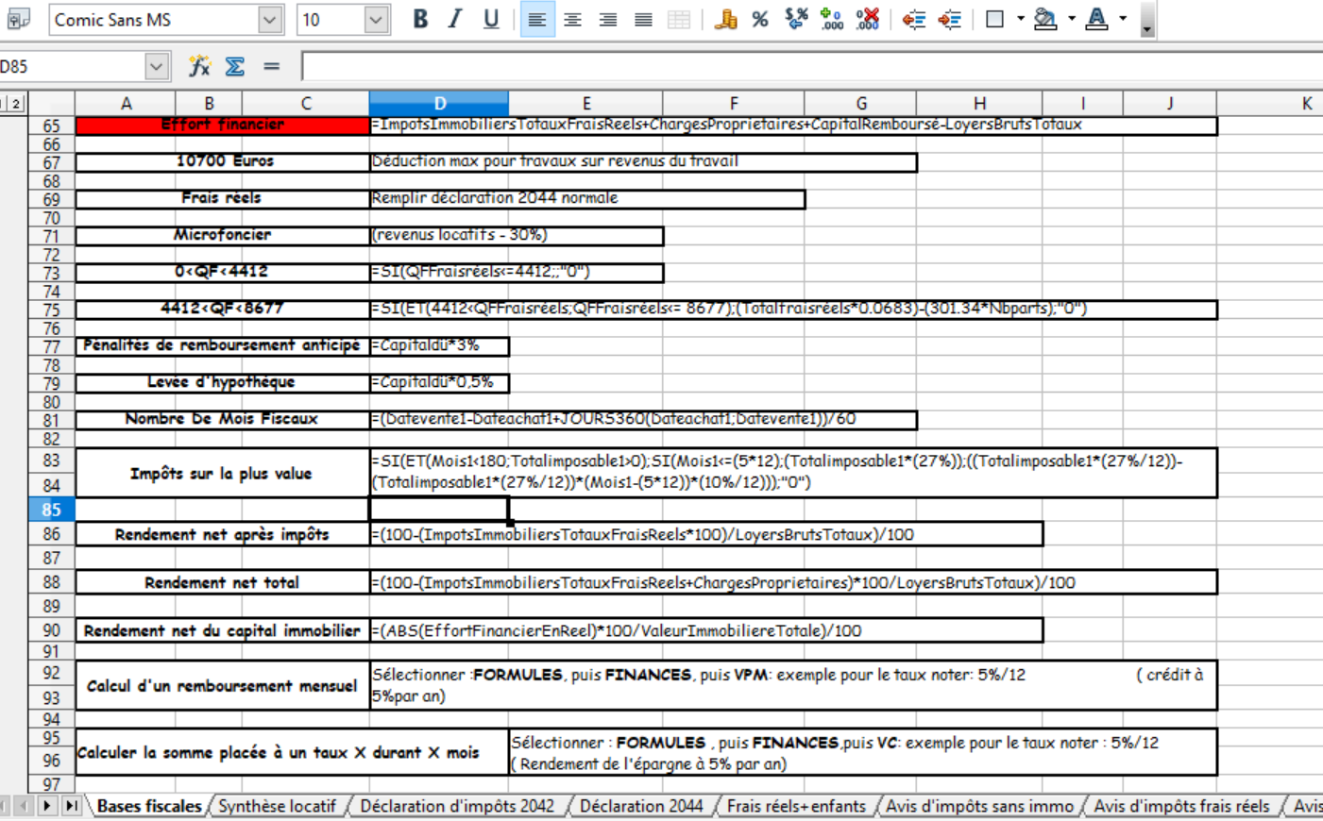The width and height of the screenshot is (1323, 821).
Task: Click outline level 2 button
Action: [17, 103]
